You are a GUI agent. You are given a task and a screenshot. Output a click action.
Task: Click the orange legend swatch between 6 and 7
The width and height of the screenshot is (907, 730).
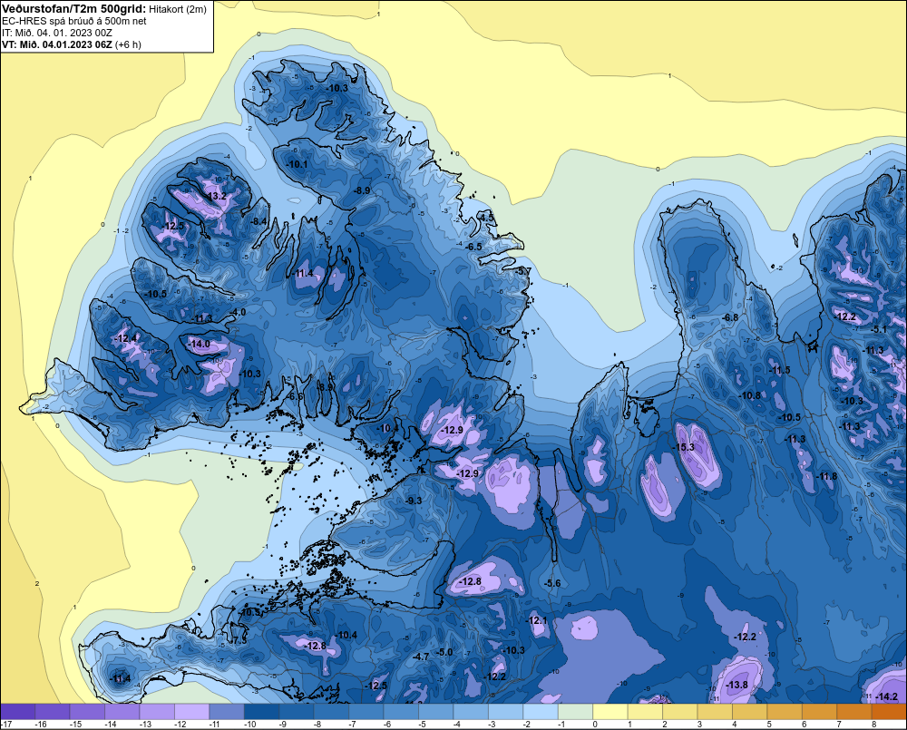(820, 711)
